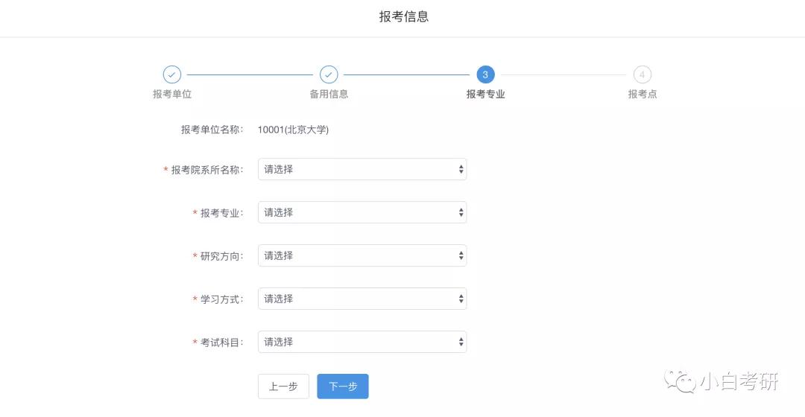Screen dimensions: 805x417
Task: Click the 研究方向 field label
Action: click(x=221, y=256)
